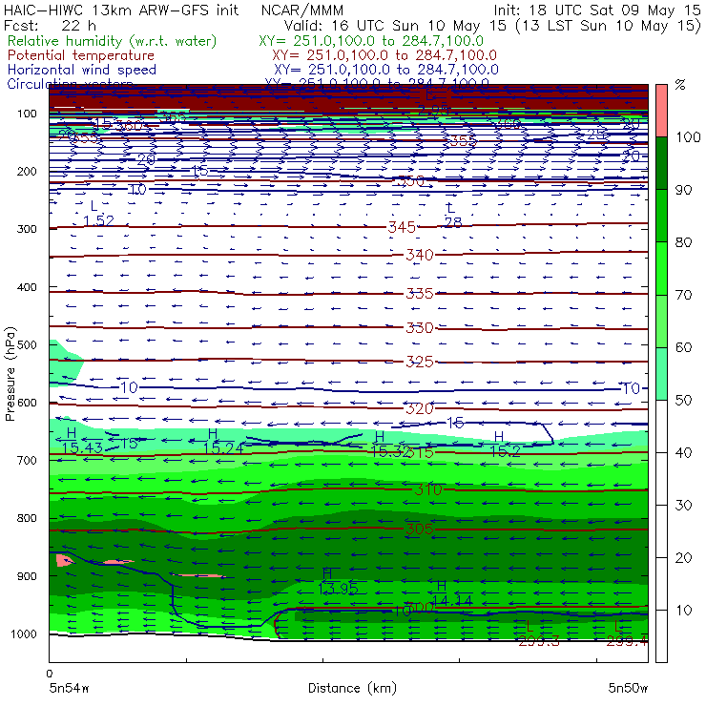Click the '305' potential temperature contour label
Image resolution: width=706 pixels, height=706 pixels.
pyautogui.click(x=420, y=529)
